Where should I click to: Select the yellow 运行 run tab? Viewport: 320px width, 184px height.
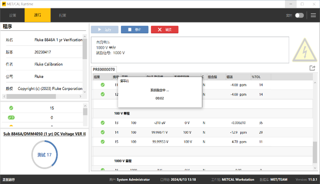point(38,15)
